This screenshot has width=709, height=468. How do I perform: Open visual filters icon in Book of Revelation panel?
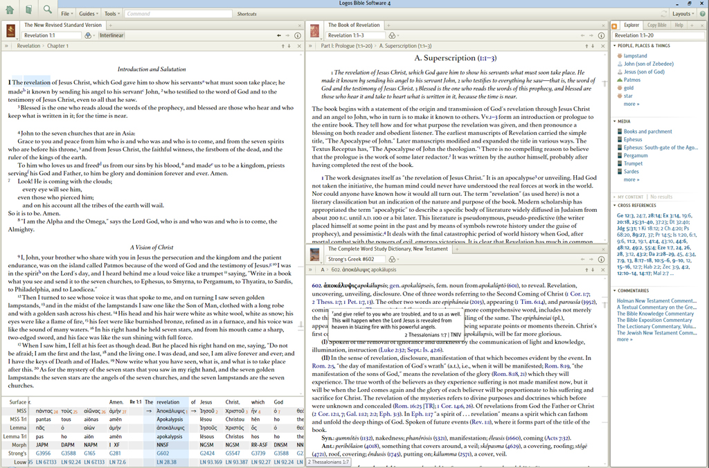pyautogui.click(x=393, y=35)
